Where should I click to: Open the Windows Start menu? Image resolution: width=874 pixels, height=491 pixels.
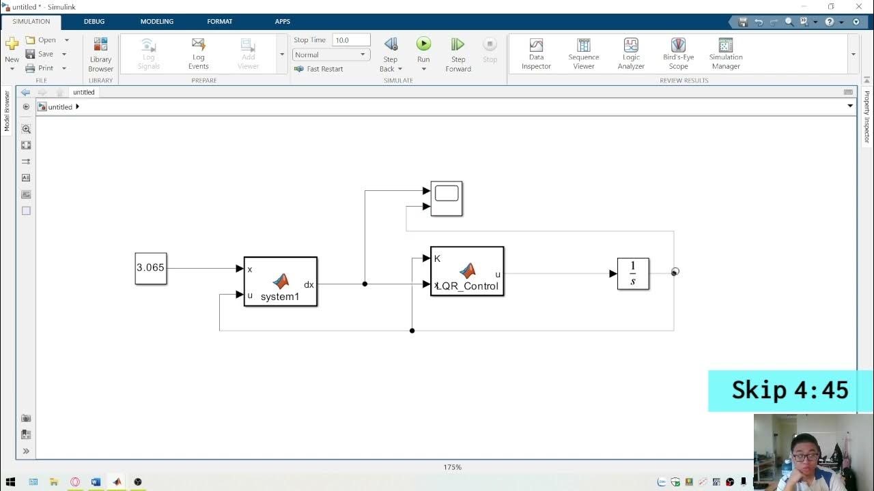tap(10, 482)
